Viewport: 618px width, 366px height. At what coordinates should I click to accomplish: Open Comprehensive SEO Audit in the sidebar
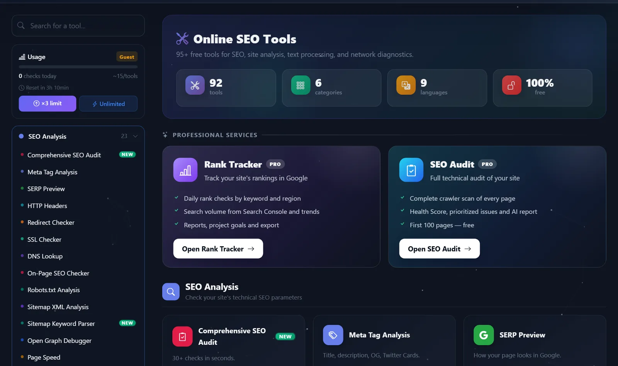tap(78, 155)
